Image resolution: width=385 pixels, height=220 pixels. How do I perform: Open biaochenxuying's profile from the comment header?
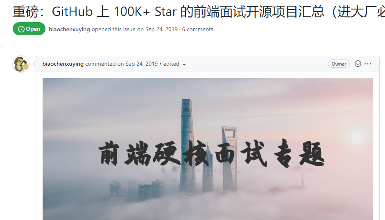(x=63, y=64)
